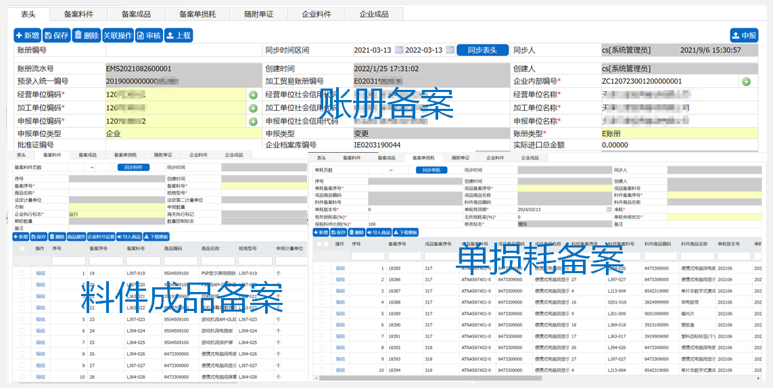This screenshot has height=388, width=773.
Task: Tick the checkbox of 单损耗 row 18392
Action: (x=322, y=347)
